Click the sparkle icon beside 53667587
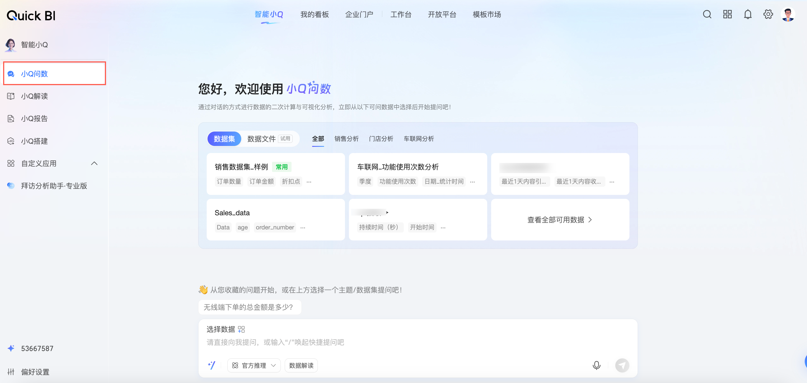The height and width of the screenshot is (383, 807). 11,348
